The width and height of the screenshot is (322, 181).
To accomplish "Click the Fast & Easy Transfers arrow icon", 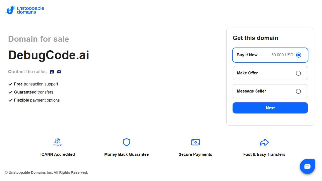I will click(264, 142).
